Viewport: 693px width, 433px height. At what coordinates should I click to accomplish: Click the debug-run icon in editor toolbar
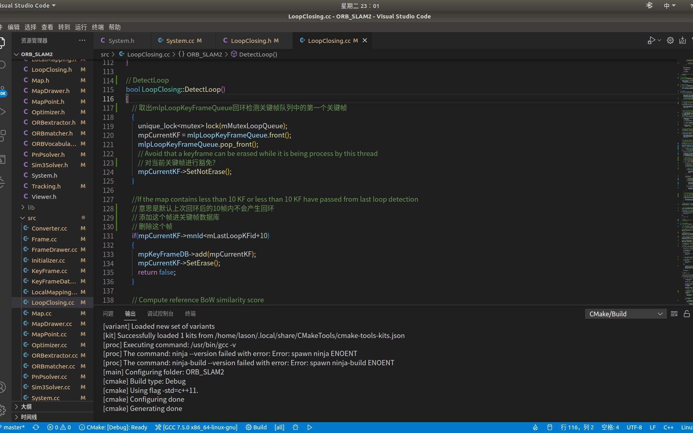651,40
